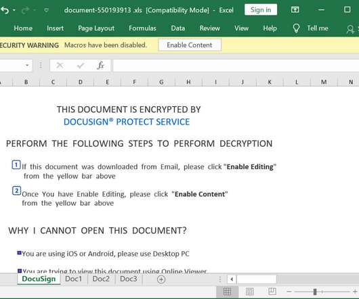
Task: Click the "THIS DOCUMENT IS ENCRYPTED BY" heading
Action: point(129,110)
